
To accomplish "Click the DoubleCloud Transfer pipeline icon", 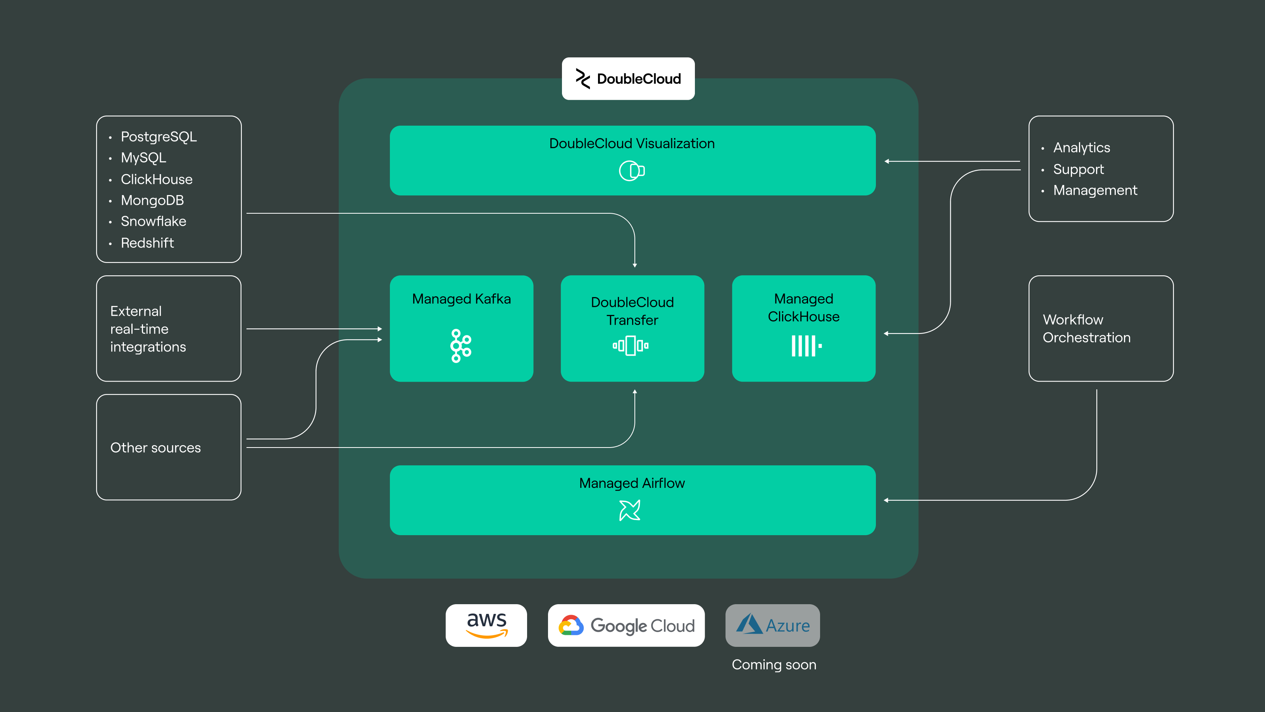I will [632, 347].
